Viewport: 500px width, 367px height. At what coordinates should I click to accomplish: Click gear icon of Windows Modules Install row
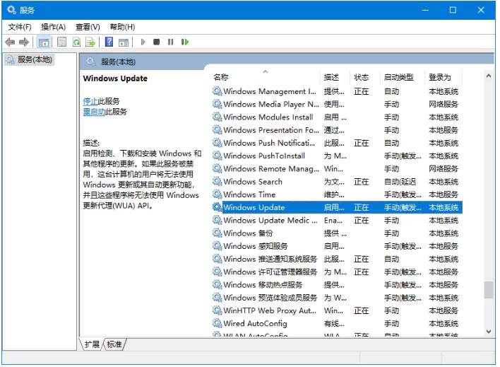pos(217,117)
